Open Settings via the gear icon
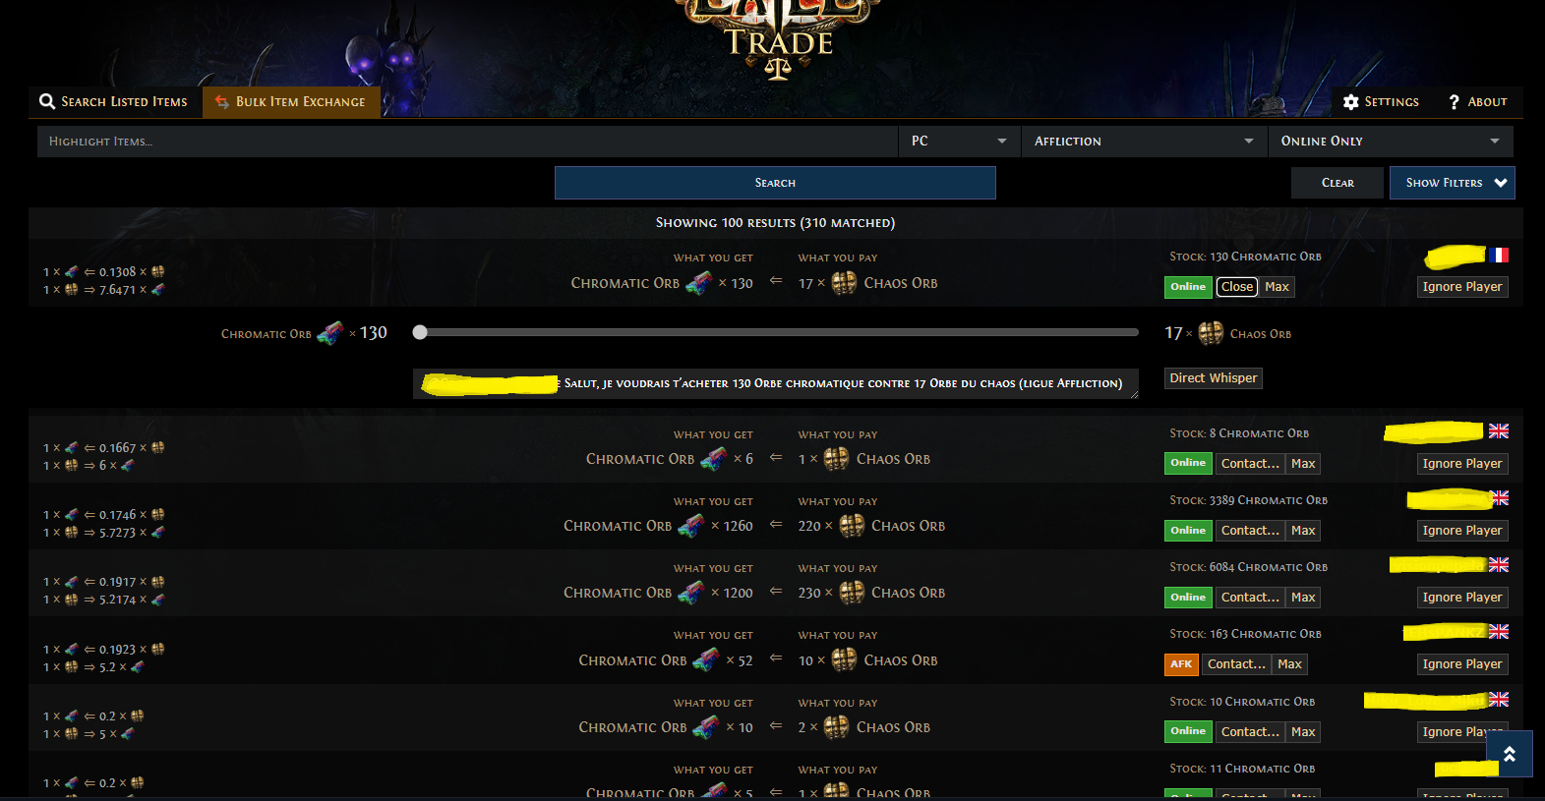 coord(1351,102)
